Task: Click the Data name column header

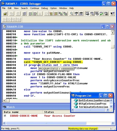Action: pyautogui.click(x=23, y=112)
